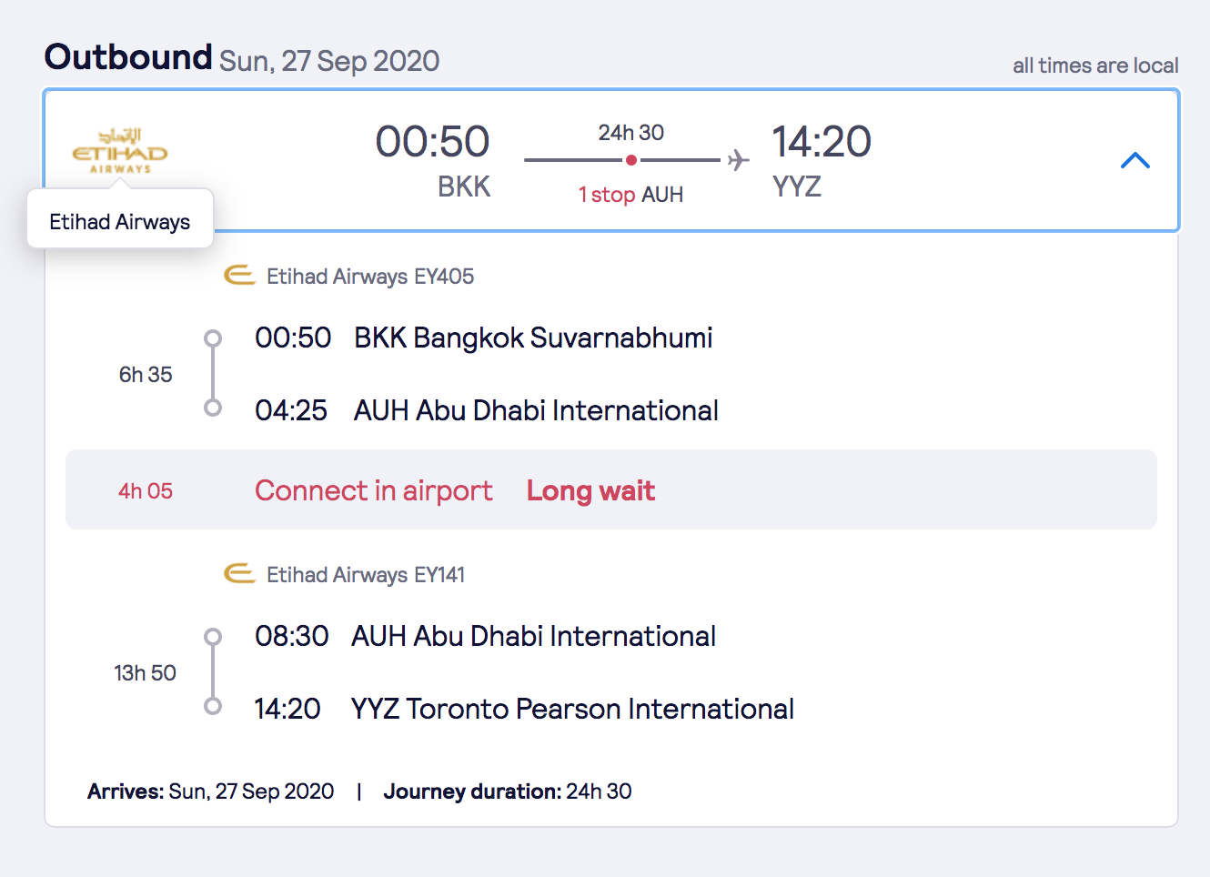The width and height of the screenshot is (1210, 877).
Task: Click the Long wait warning text
Action: click(x=590, y=491)
